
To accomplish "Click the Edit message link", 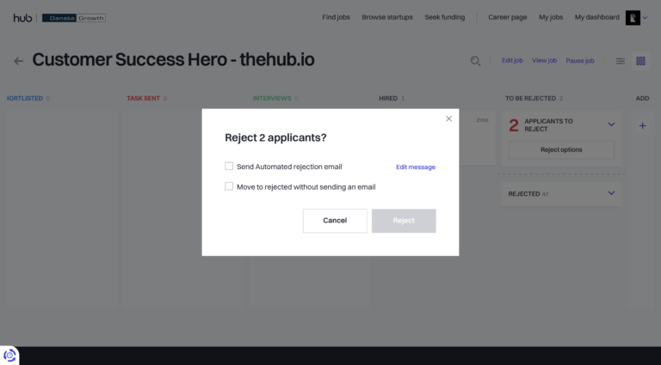I will tap(416, 167).
